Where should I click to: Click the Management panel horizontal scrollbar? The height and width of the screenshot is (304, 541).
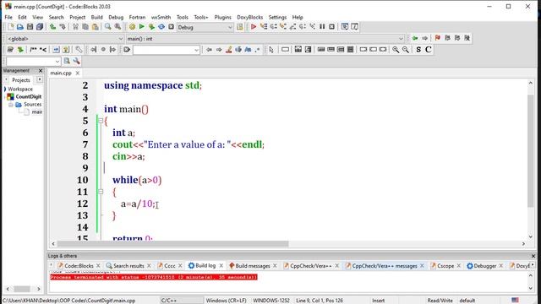tap(23, 289)
